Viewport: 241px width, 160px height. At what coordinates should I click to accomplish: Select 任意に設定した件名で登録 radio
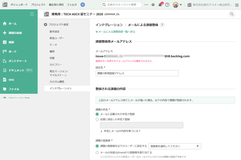[97, 119]
